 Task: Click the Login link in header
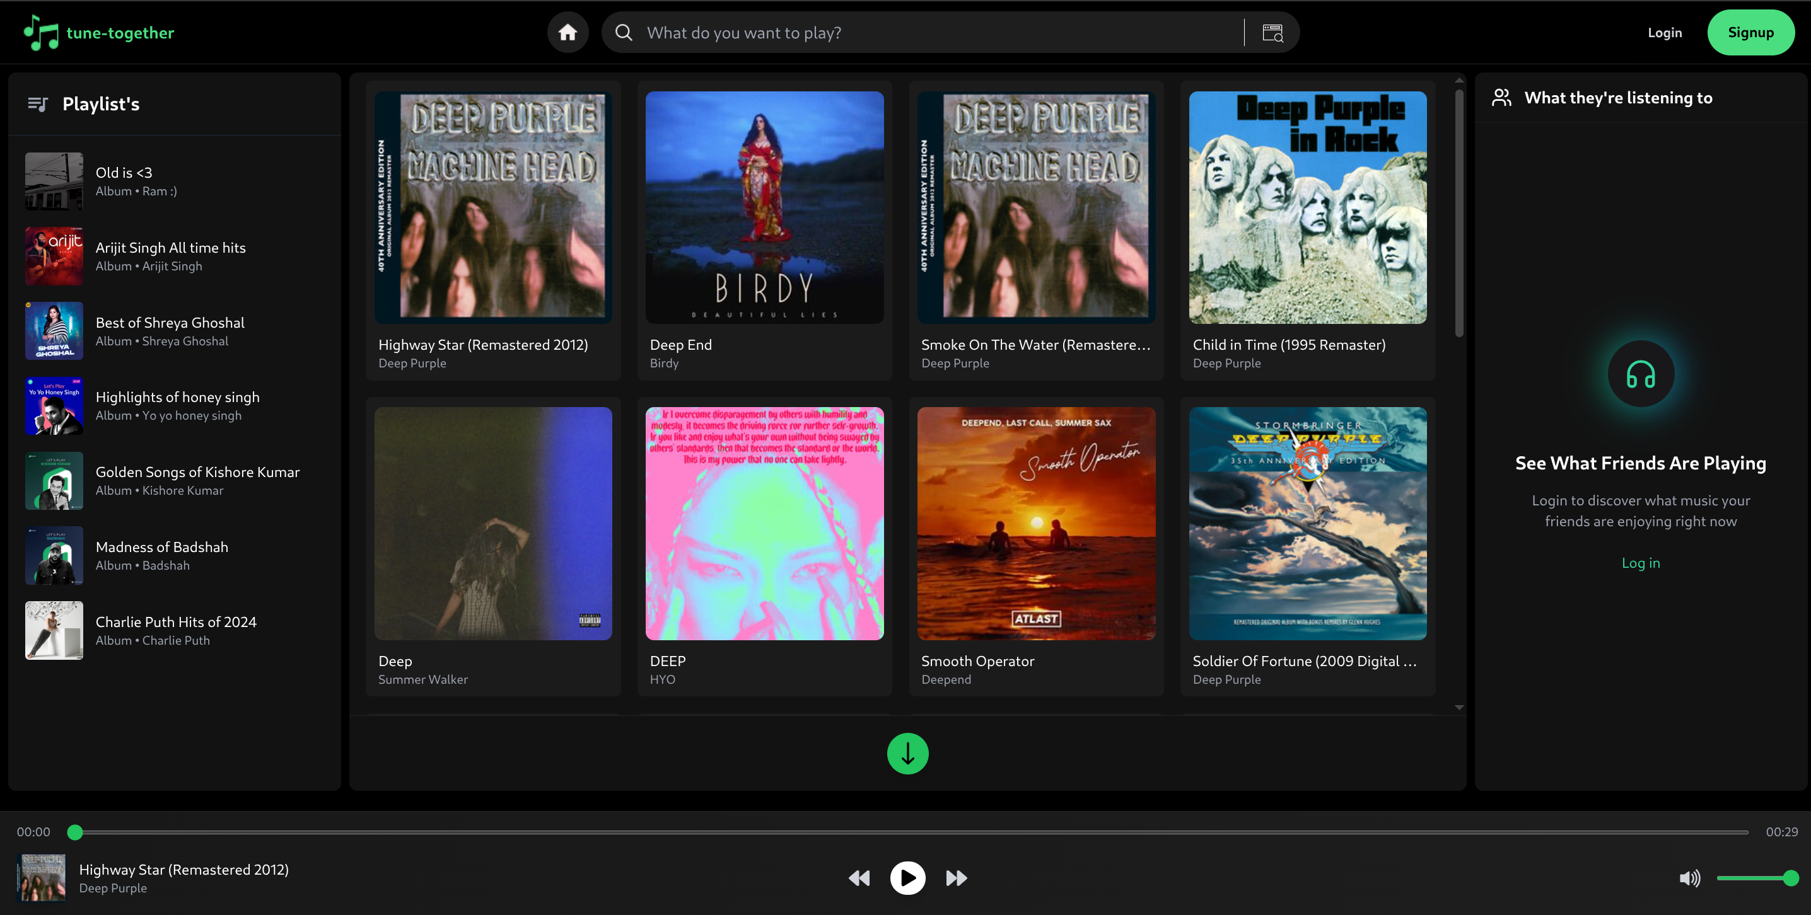(1664, 32)
